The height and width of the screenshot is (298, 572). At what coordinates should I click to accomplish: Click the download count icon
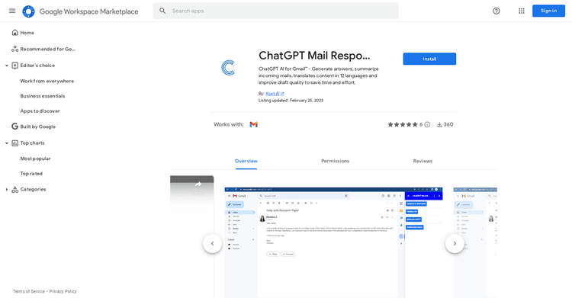(x=439, y=125)
